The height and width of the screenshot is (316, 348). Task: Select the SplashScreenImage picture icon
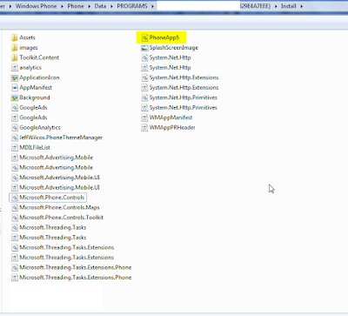point(144,48)
